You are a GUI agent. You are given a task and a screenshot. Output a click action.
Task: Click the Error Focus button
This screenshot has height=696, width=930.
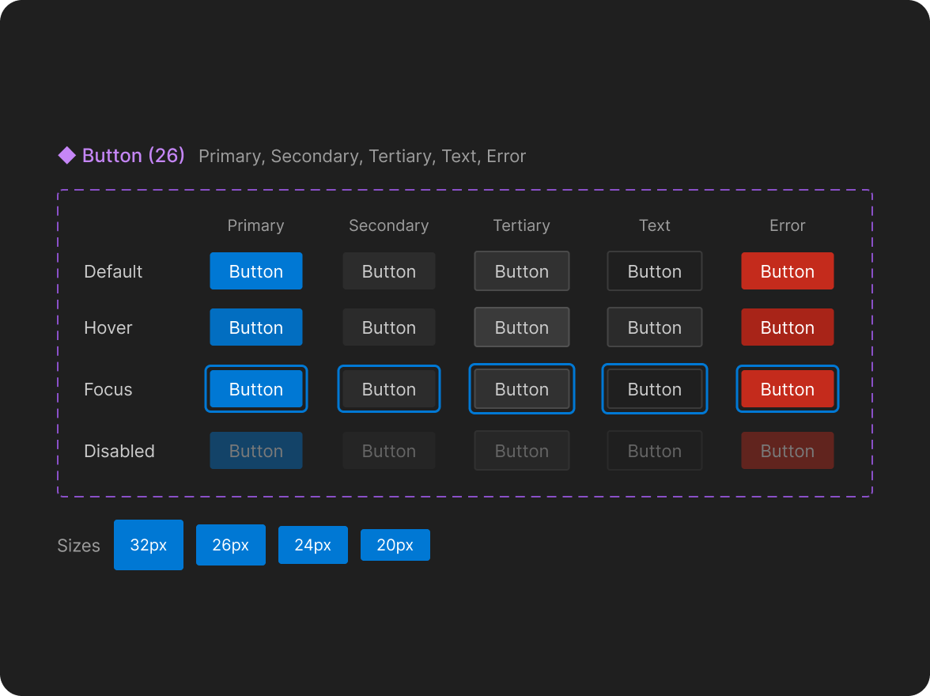click(x=788, y=388)
